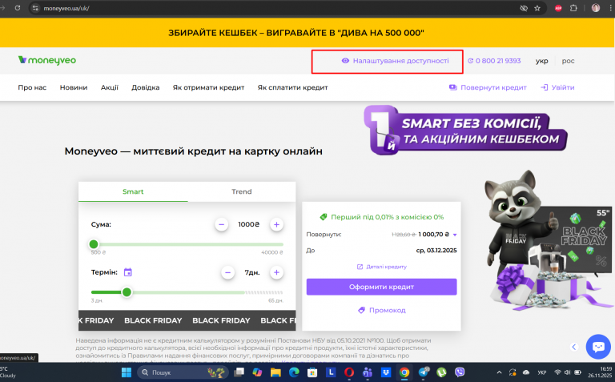The height and width of the screenshot is (382, 615).
Task: Click the loan term slider handle
Action: point(127,292)
